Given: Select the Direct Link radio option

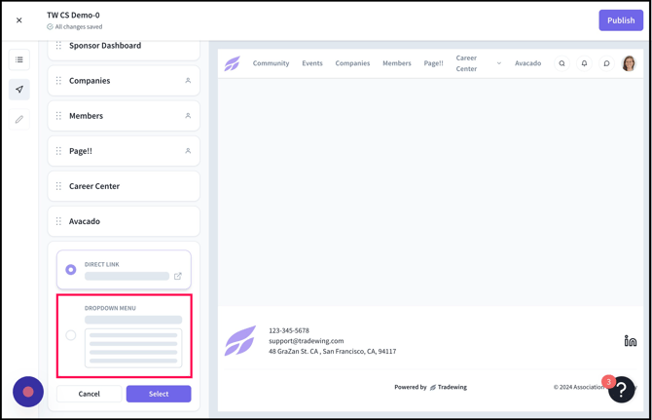Looking at the screenshot, I should (x=71, y=270).
